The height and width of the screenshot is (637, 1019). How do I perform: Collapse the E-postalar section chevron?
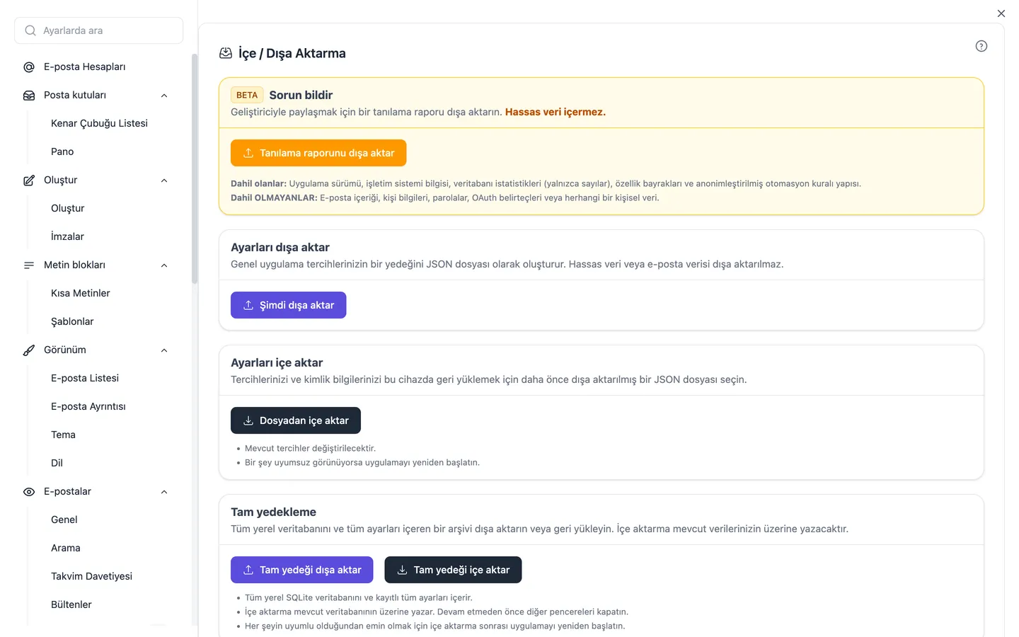point(164,492)
